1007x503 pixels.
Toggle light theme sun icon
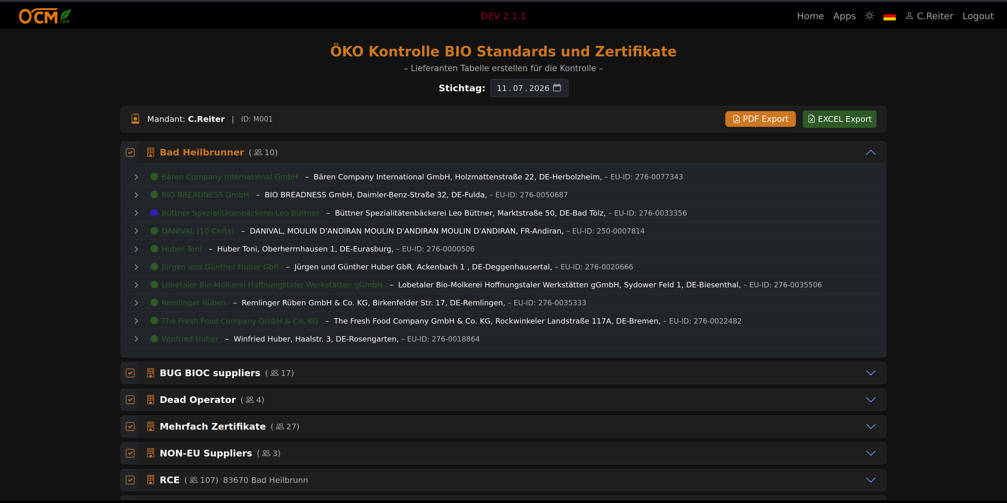869,16
